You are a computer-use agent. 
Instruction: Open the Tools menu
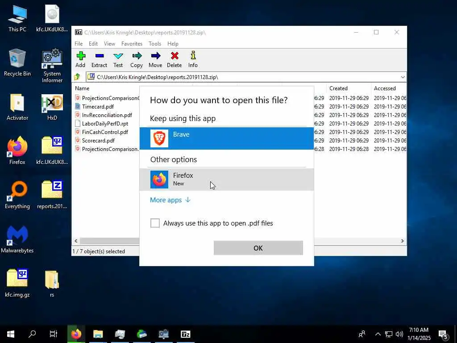[155, 44]
